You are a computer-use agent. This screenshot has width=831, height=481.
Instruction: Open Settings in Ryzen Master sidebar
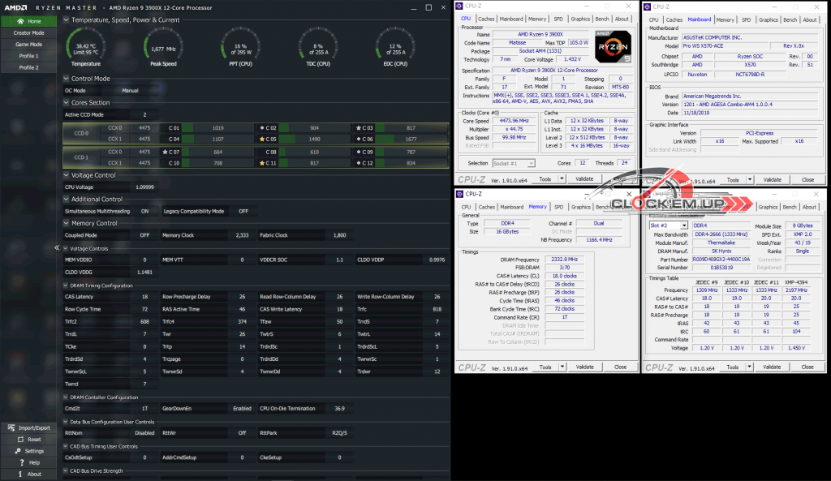pyautogui.click(x=11, y=451)
